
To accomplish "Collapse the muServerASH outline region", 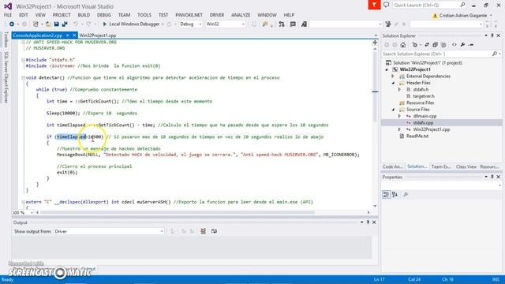I will [x=23, y=202].
